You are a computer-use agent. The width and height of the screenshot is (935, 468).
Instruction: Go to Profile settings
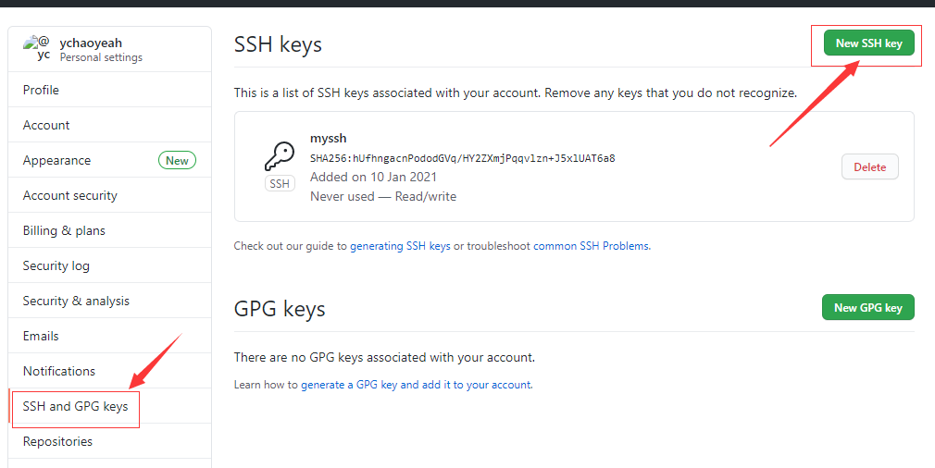[x=110, y=90]
